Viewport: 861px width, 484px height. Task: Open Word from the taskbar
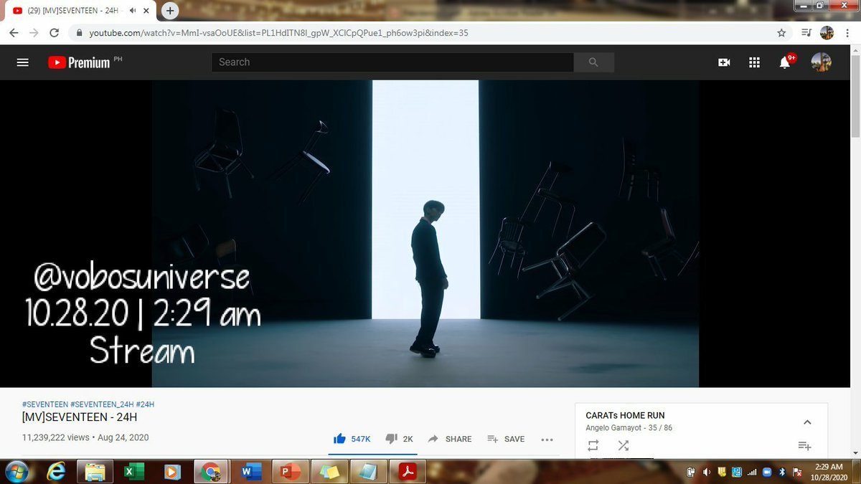pyautogui.click(x=251, y=472)
